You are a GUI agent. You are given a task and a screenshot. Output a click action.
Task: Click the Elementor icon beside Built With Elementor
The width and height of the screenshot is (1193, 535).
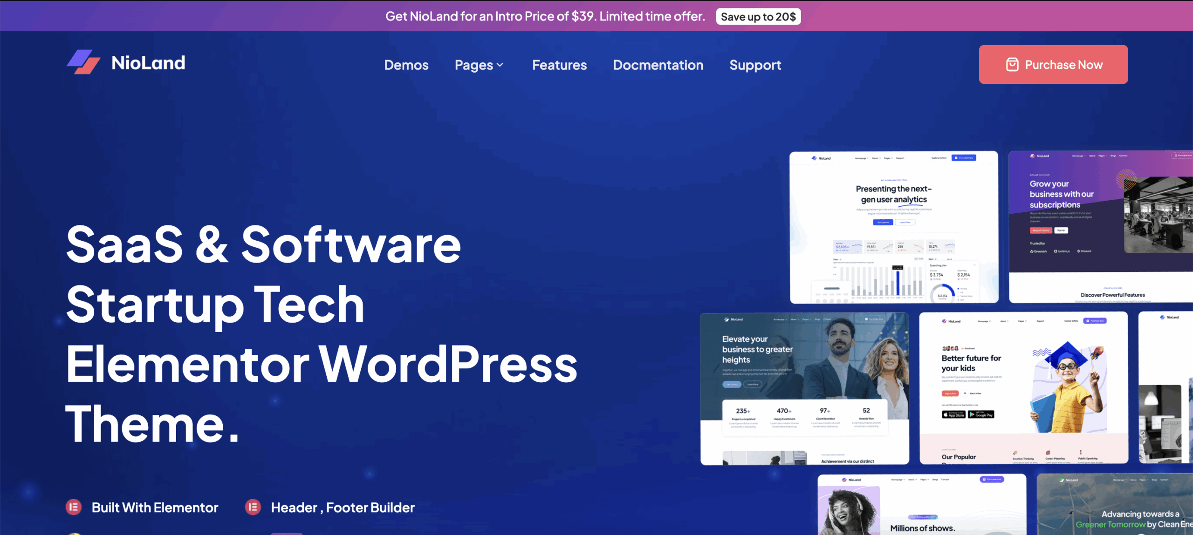point(74,507)
